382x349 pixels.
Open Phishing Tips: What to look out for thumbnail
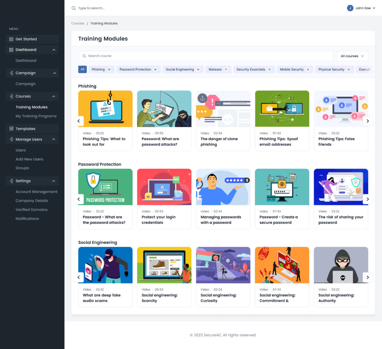point(105,109)
